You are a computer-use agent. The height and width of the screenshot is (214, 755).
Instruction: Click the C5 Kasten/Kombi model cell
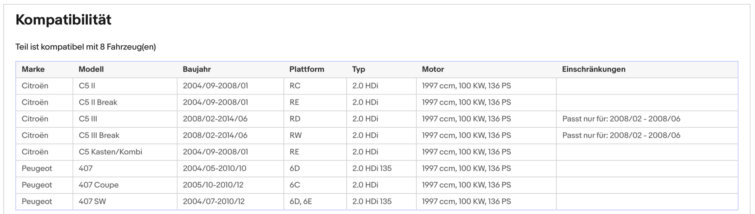coord(110,152)
